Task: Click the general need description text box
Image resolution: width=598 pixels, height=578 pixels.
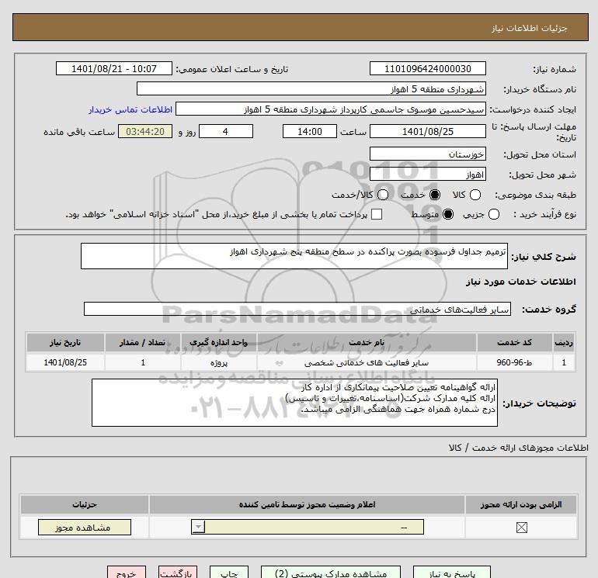Action: 294,256
